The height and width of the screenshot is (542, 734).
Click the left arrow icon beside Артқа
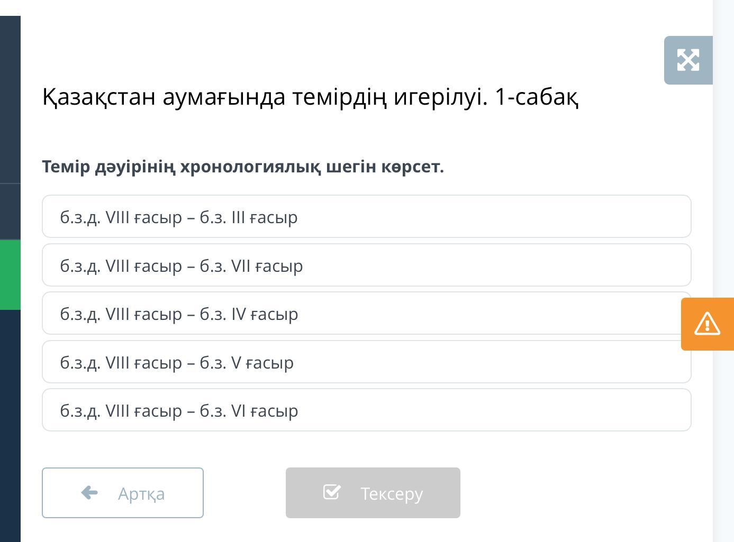[89, 493]
